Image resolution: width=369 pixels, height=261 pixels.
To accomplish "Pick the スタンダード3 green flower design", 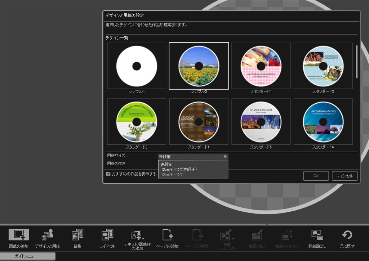I will click(x=137, y=122).
